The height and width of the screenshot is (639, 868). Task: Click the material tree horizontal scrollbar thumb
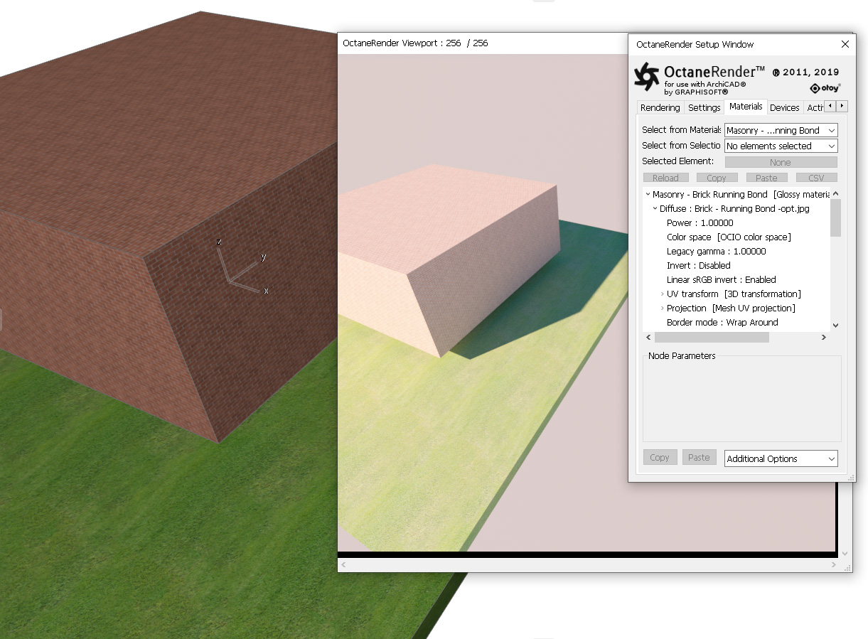pyautogui.click(x=712, y=337)
